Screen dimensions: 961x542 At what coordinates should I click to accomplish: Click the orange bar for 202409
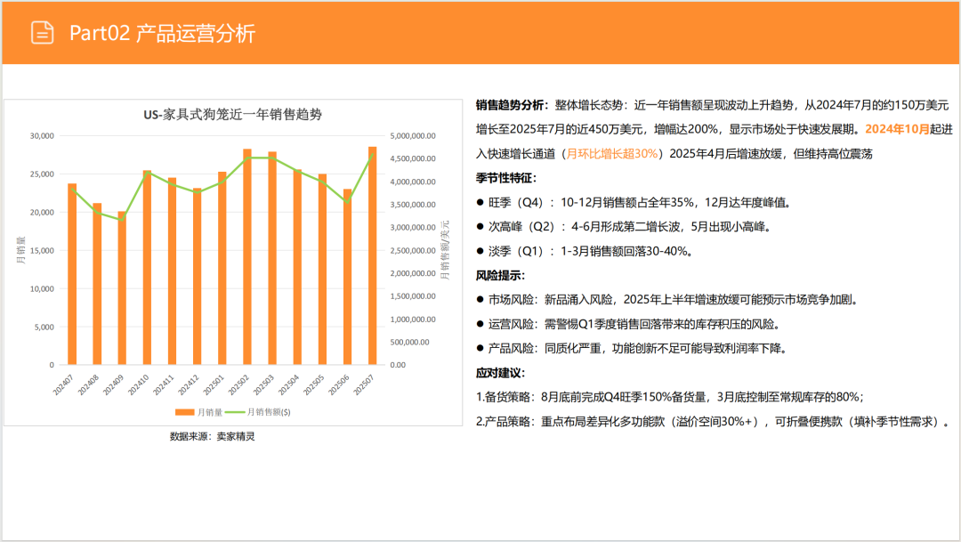coord(122,288)
